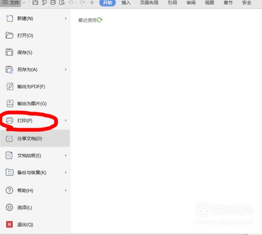Click the undo arrow icon
The width and height of the screenshot is (262, 235).
71,3
